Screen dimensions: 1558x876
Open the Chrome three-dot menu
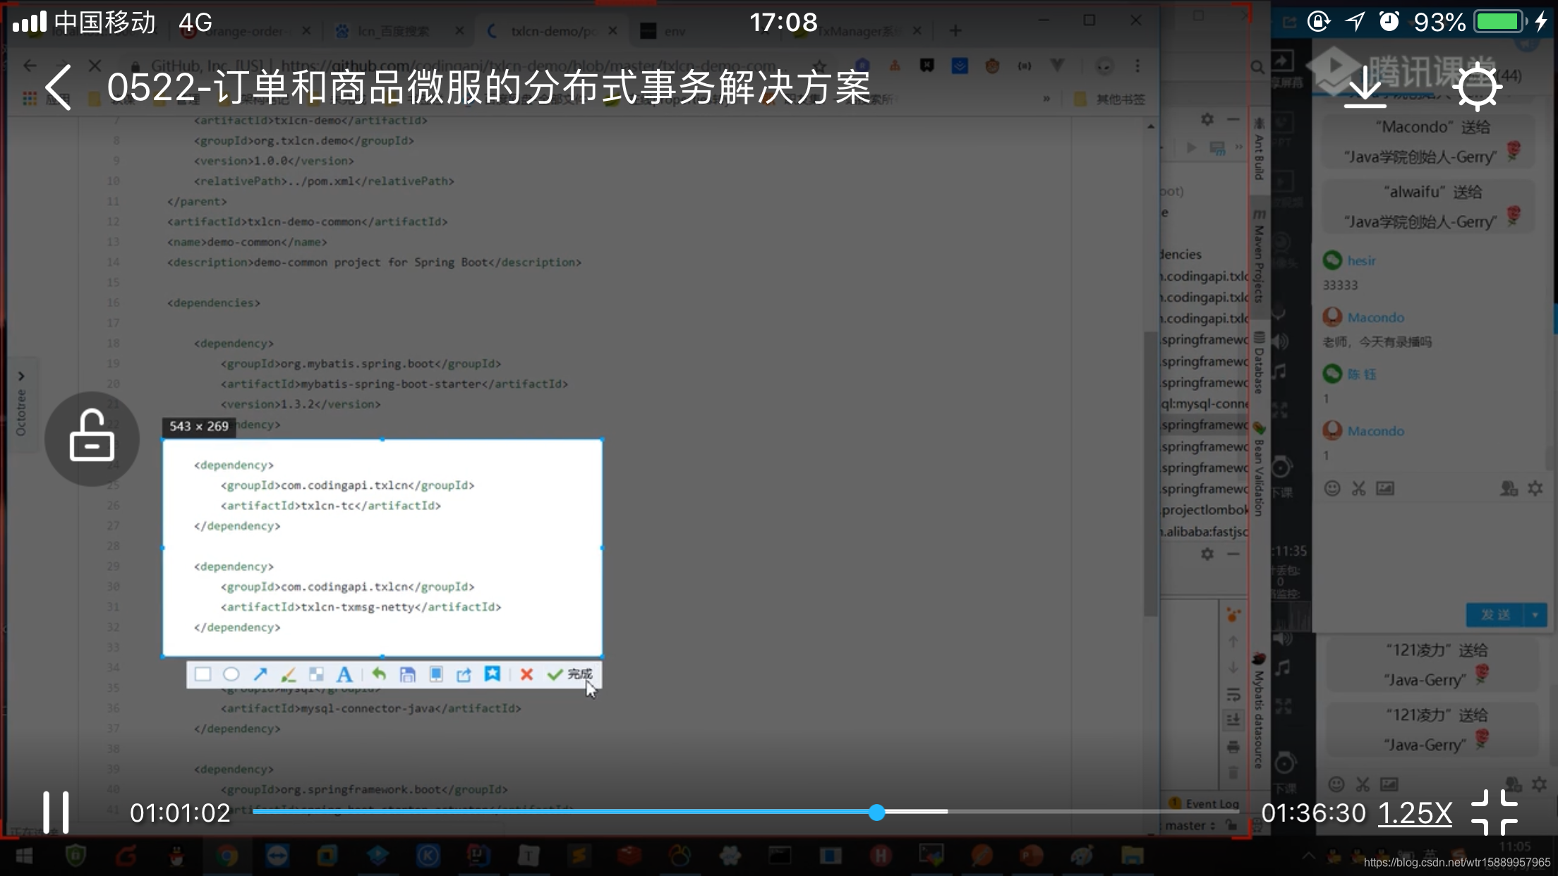(1137, 66)
